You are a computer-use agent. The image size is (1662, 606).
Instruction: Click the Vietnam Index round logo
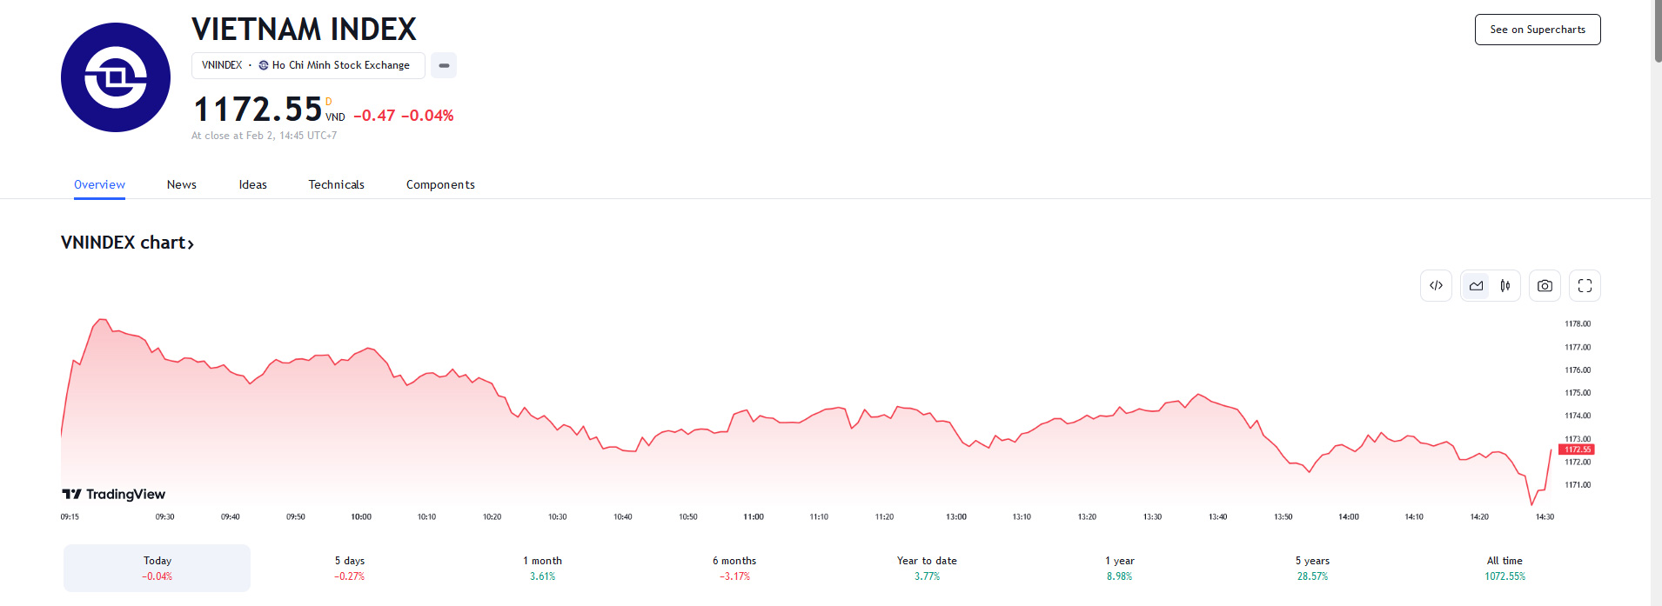coord(116,77)
